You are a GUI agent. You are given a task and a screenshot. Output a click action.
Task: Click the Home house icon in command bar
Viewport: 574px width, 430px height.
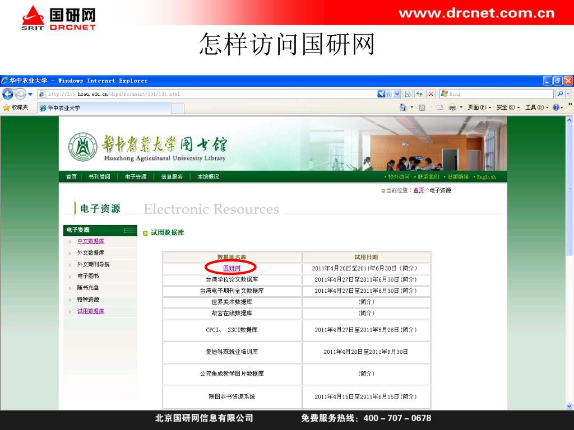[x=403, y=107]
